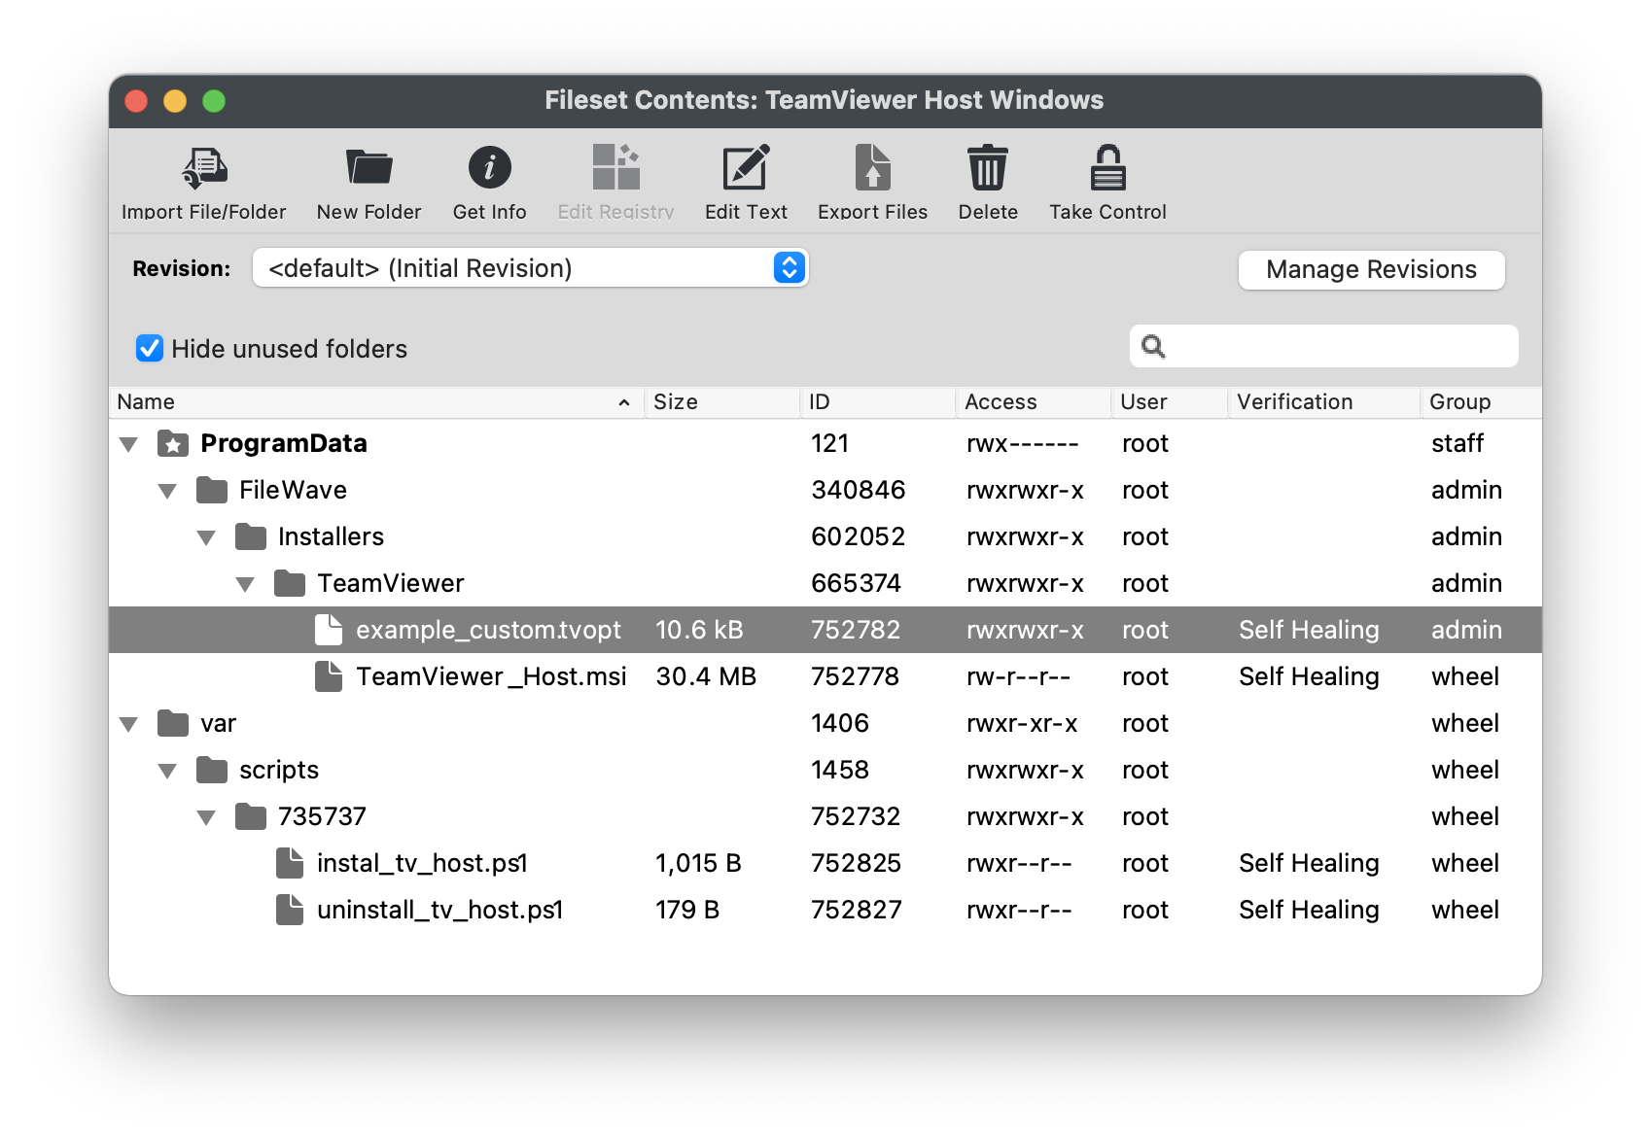This screenshot has height=1139, width=1651.
Task: Click the 735737 folder icon
Action: tap(251, 817)
